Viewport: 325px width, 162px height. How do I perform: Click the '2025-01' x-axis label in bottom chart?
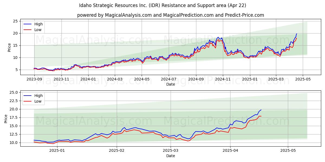click(58, 151)
